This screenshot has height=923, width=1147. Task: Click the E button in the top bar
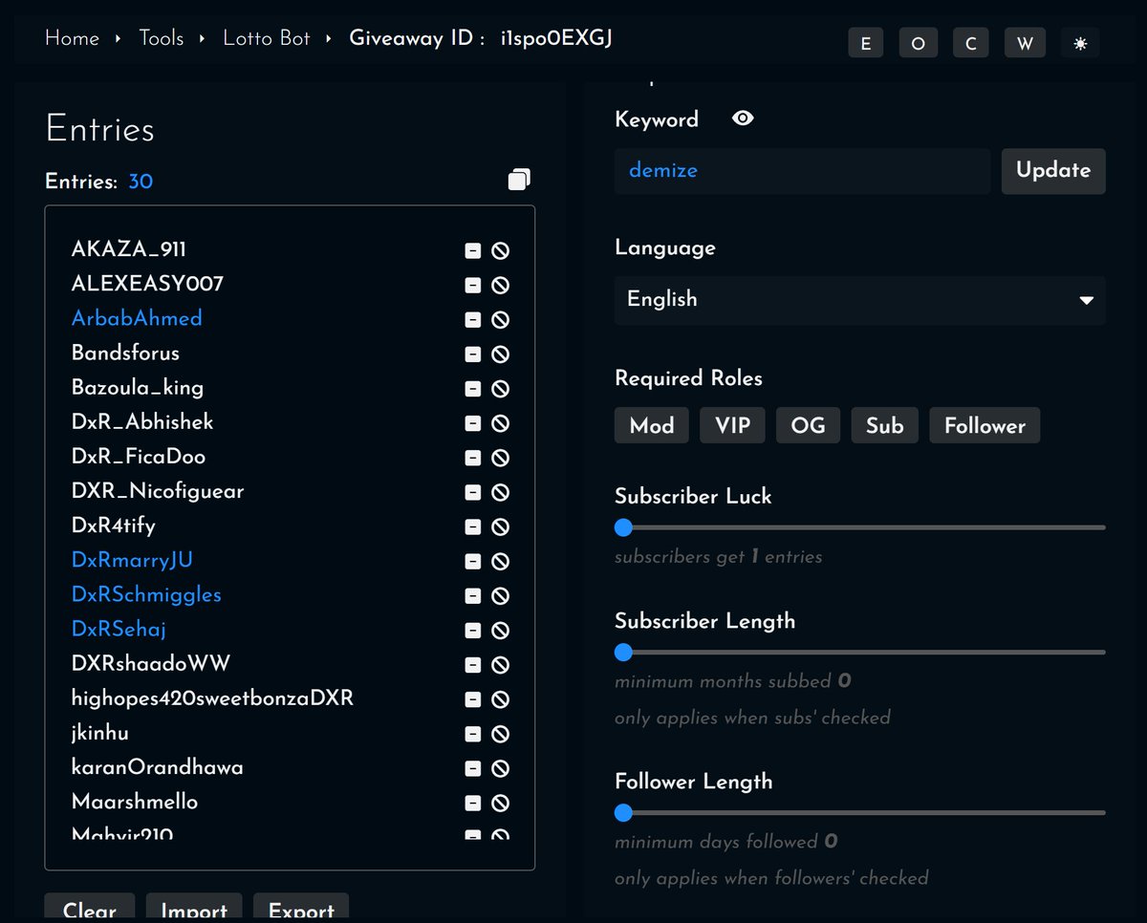(866, 43)
